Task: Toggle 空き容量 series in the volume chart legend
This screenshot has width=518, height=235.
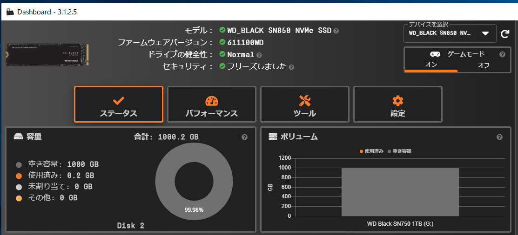Action: 400,151
